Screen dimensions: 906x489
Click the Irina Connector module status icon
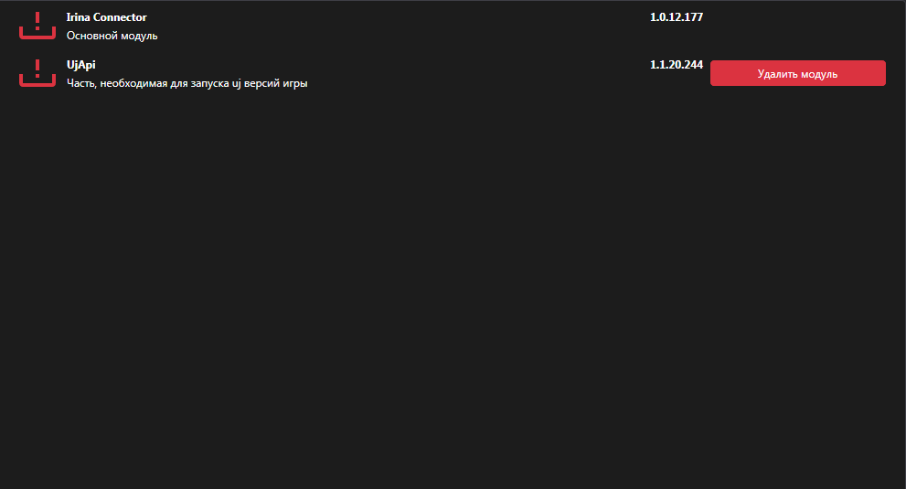point(37,26)
